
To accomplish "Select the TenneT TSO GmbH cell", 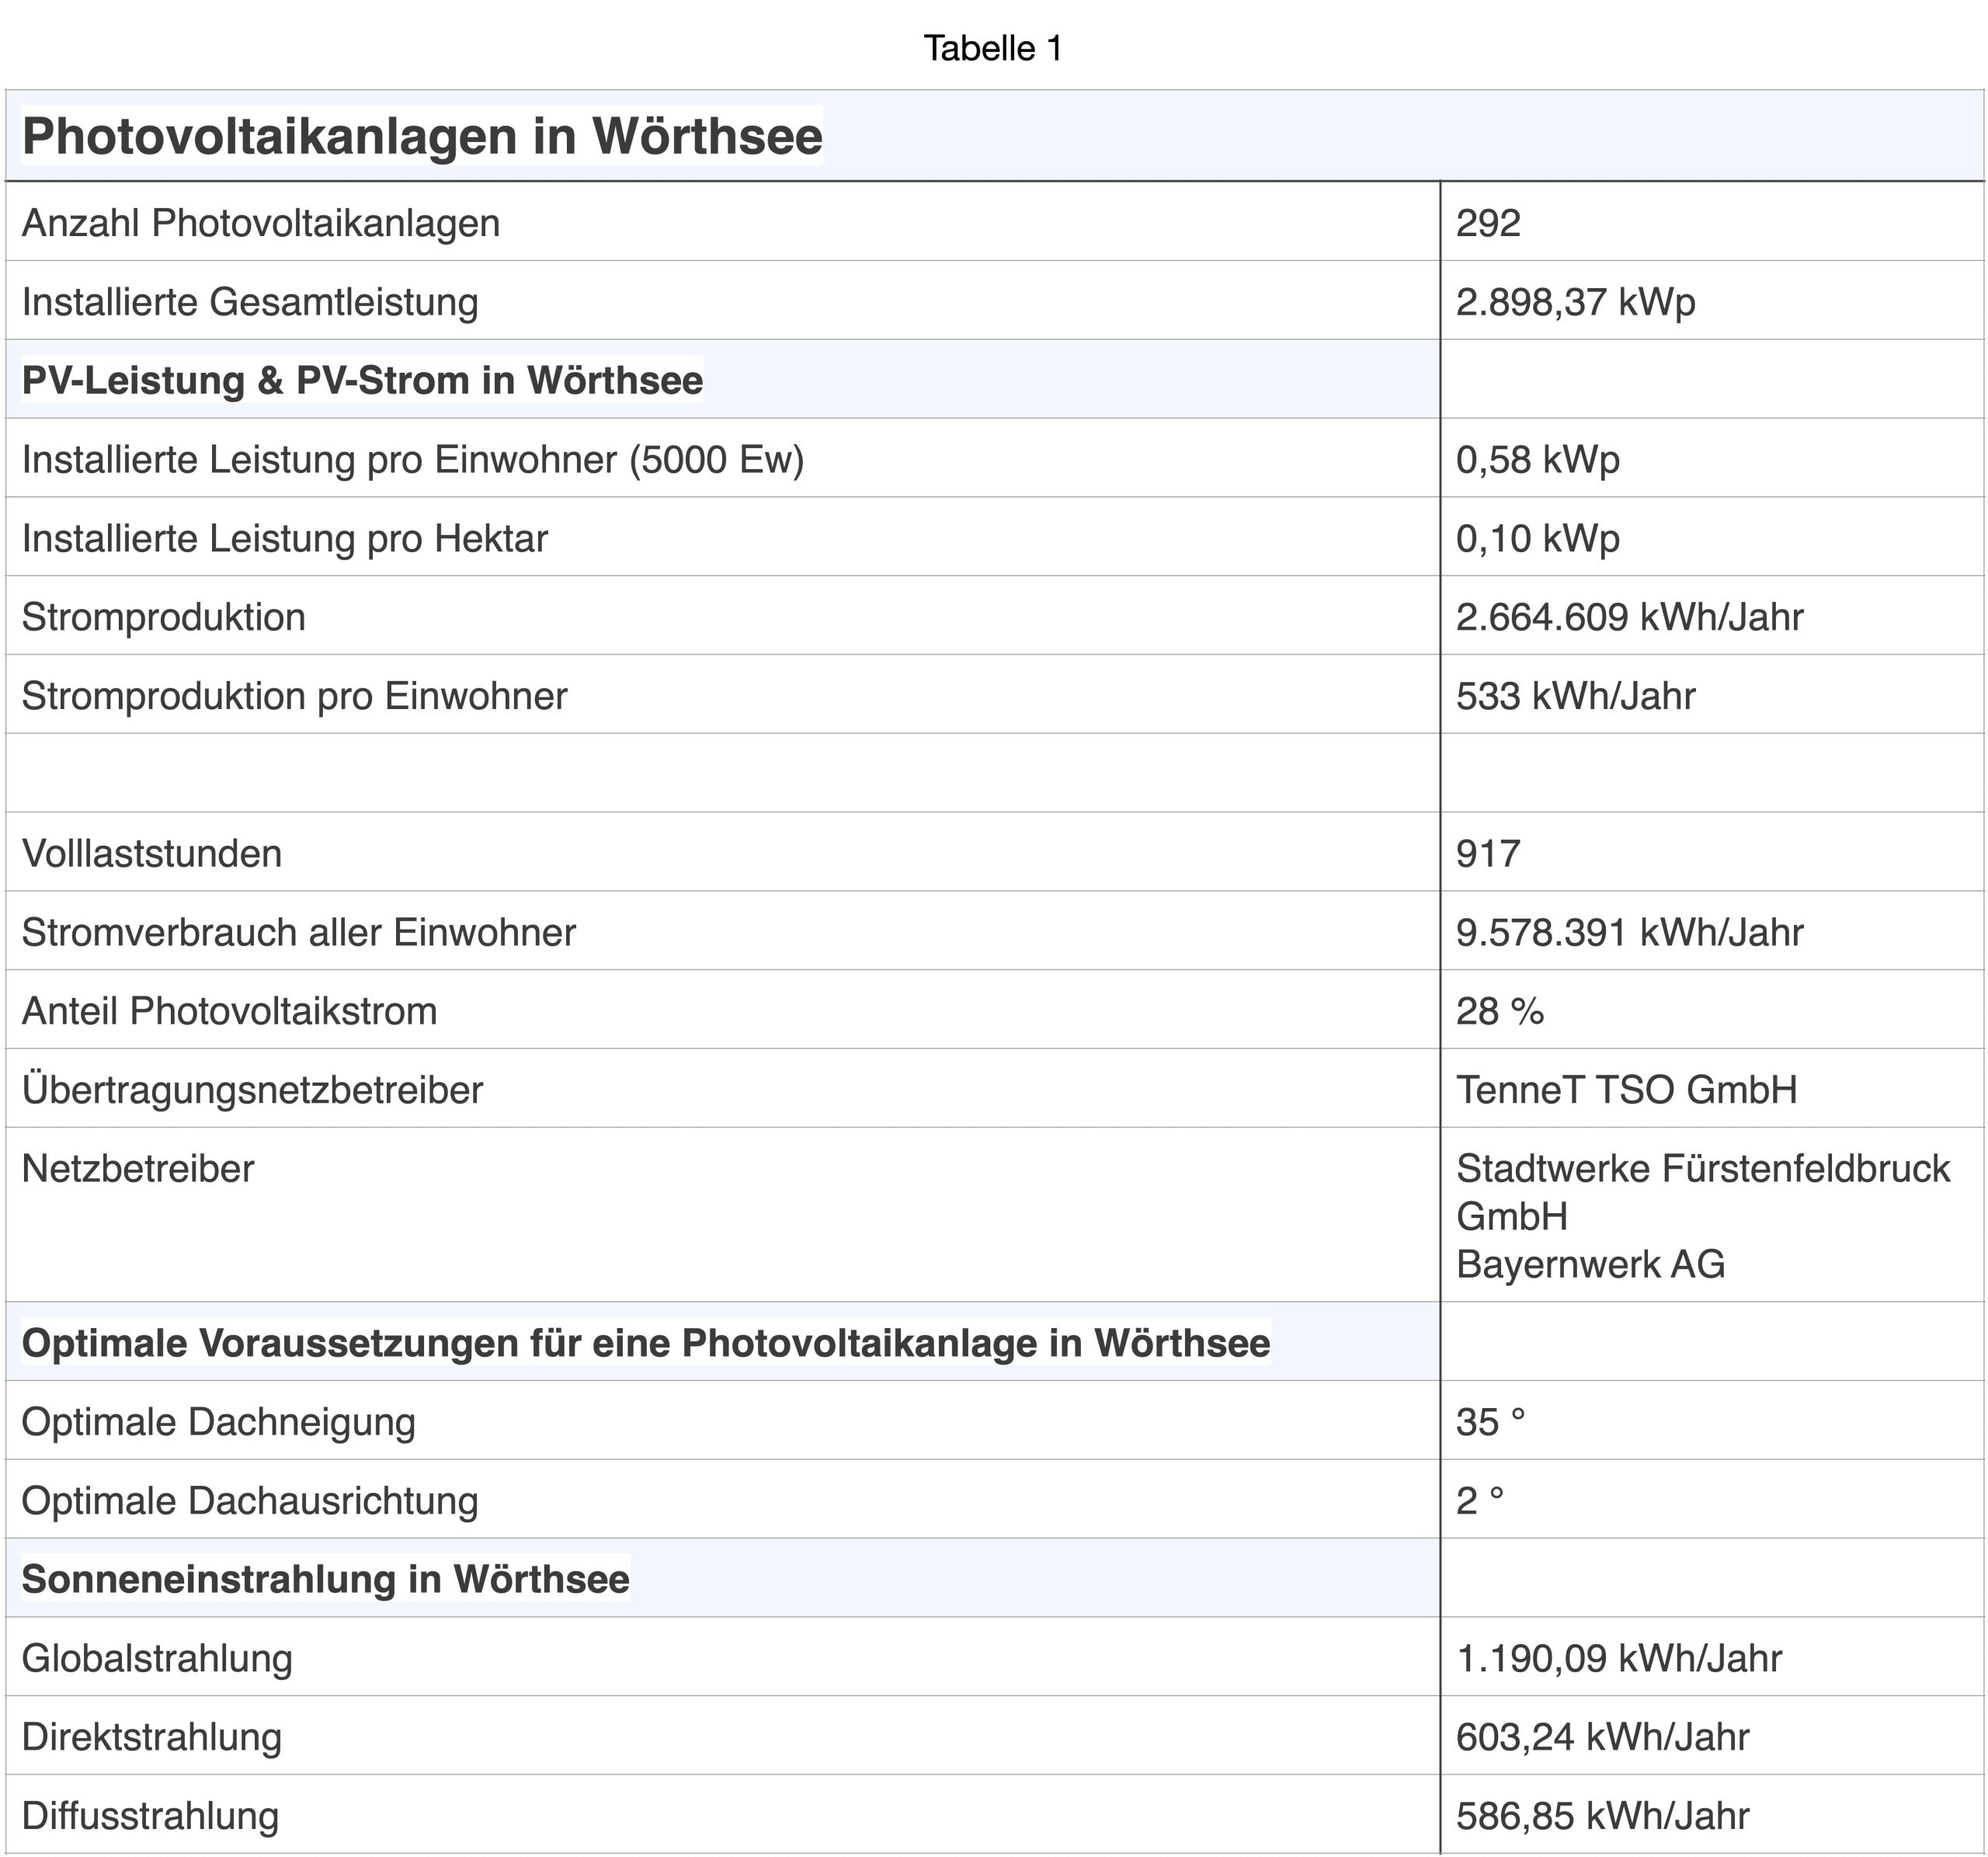I will (x=1626, y=1090).
